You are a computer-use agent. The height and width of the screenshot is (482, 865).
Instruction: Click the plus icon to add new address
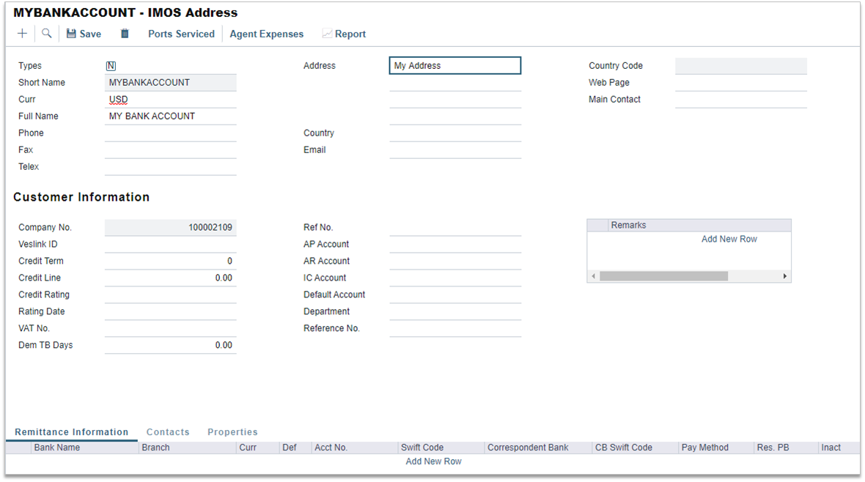tap(23, 34)
